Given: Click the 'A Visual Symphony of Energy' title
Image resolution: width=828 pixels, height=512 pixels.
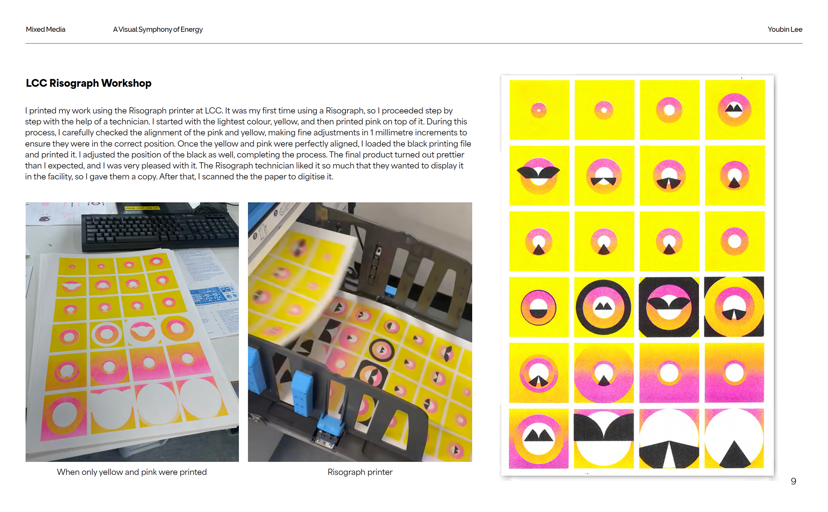Looking at the screenshot, I should [158, 29].
